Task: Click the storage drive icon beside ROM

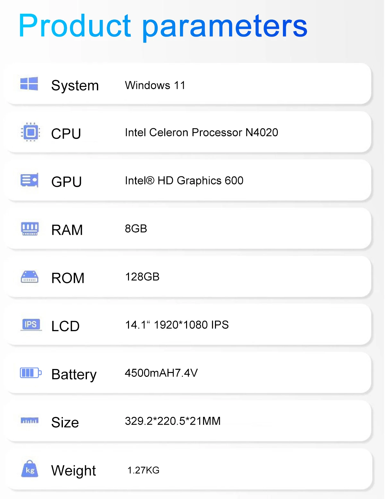Action: coord(30,277)
